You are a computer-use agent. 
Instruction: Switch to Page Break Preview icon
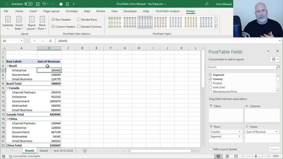(x=236, y=156)
